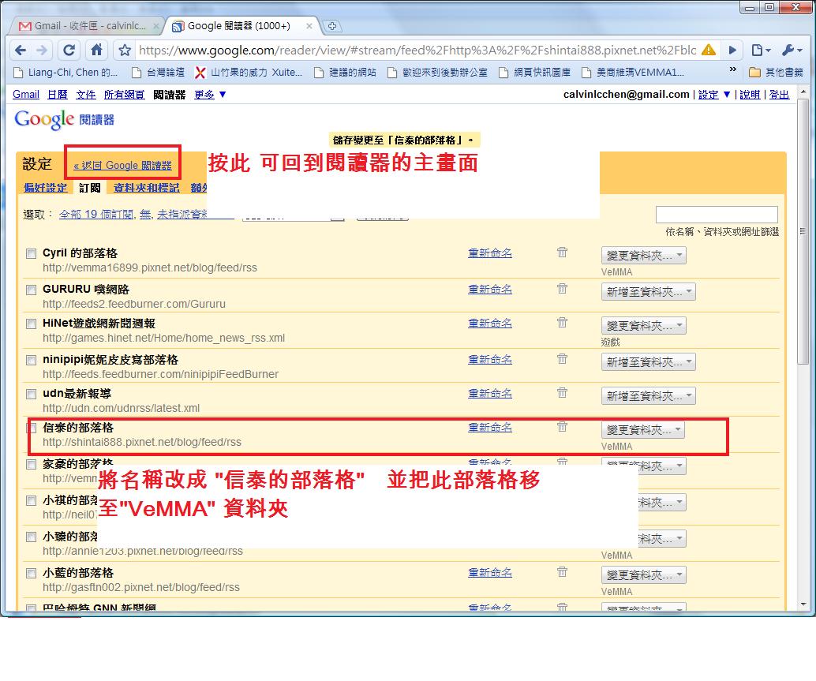
Task: Go back using the browser back arrow
Action: (x=21, y=51)
